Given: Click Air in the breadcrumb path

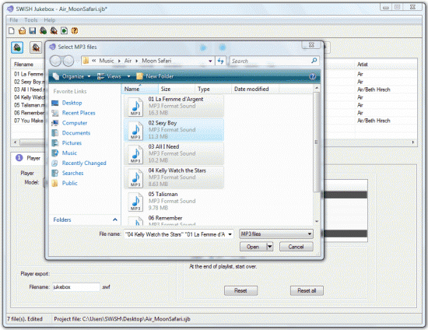Looking at the screenshot, I should [128, 61].
